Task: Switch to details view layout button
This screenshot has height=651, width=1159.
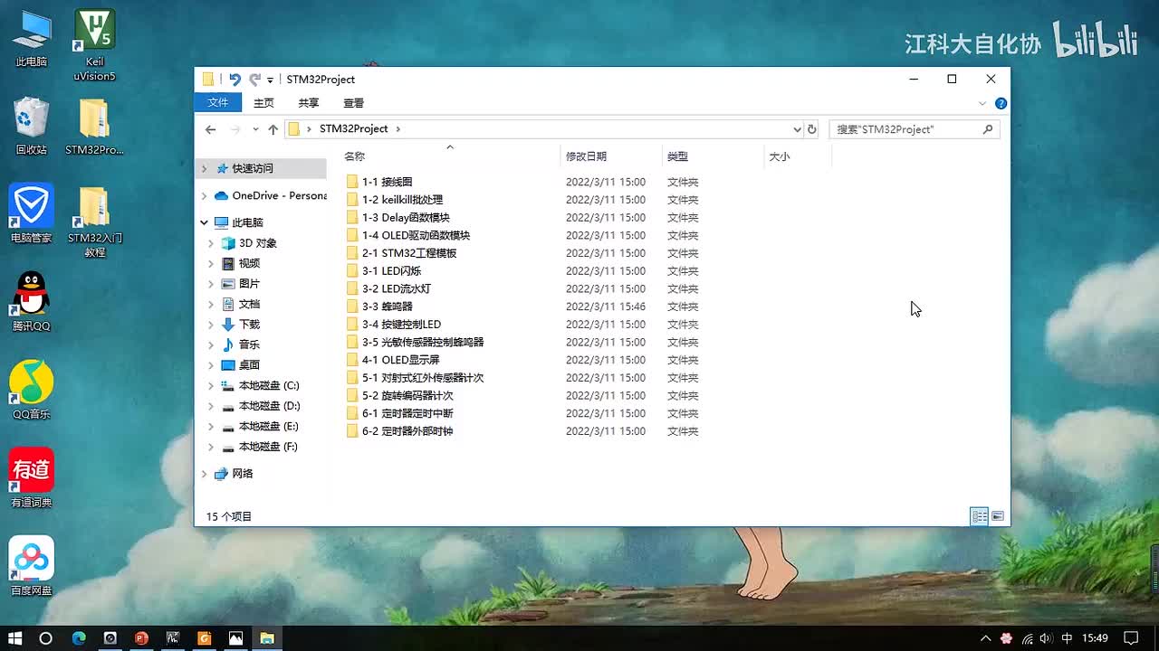Action: tap(979, 516)
